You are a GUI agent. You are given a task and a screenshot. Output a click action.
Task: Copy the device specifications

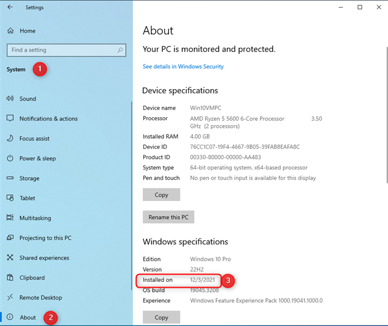coord(161,195)
